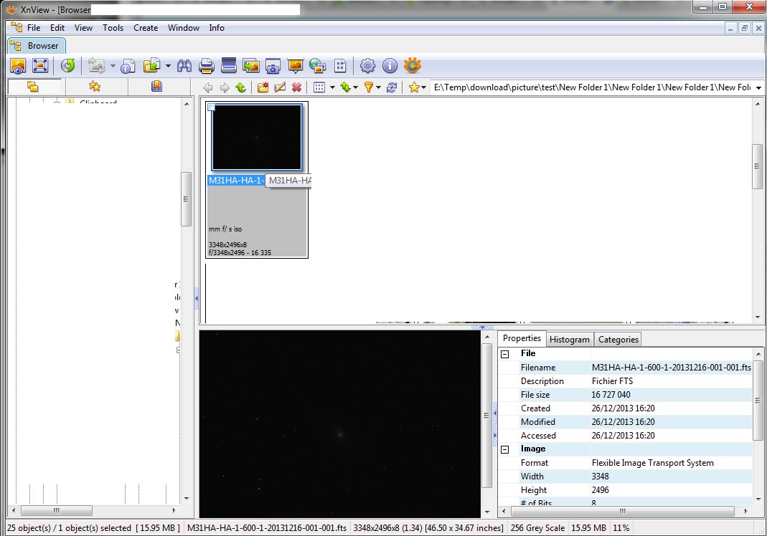Expand the filter funnel dropdown
Viewport: 767px width, 536px height.
pos(377,88)
